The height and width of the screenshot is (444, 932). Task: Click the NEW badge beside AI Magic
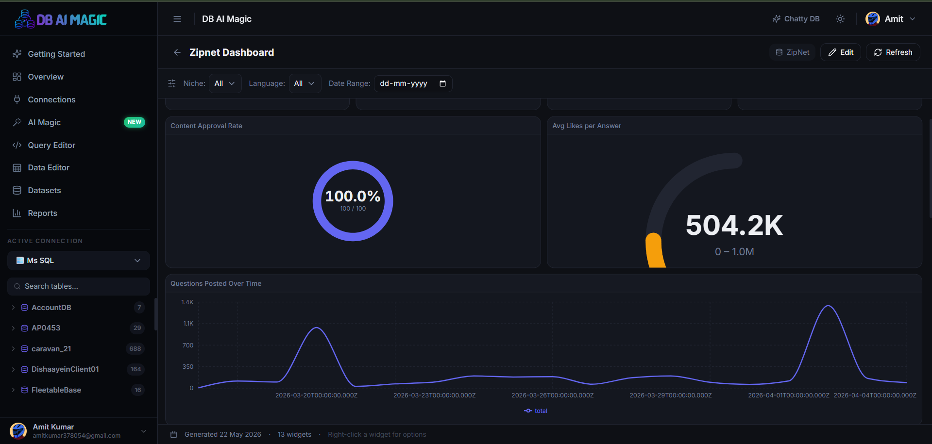click(x=135, y=122)
